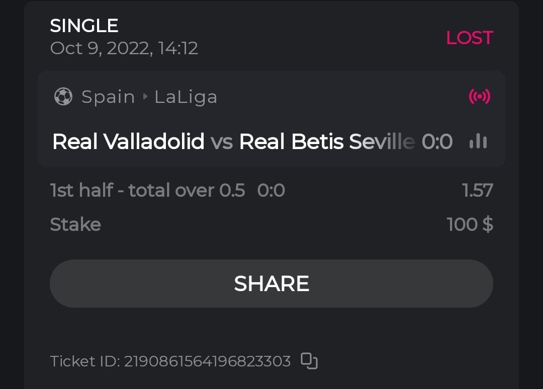Open match statistics bar chart icon
Viewport: 543px width, 389px height.
click(478, 142)
